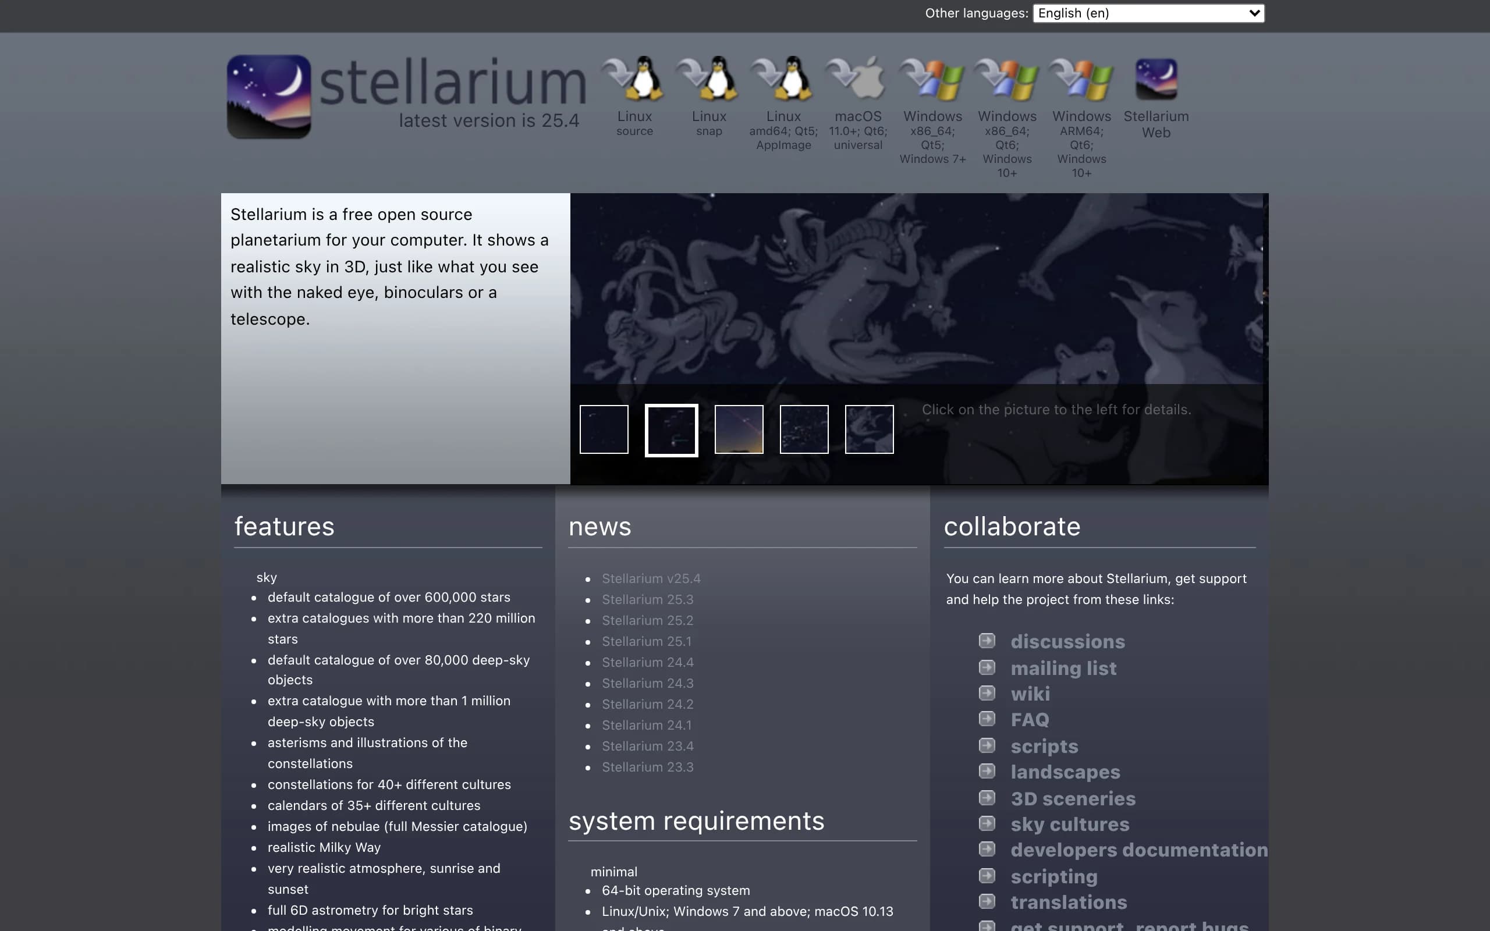
Task: Click 'full 6D astrometry for bright stars'
Action: pyautogui.click(x=370, y=911)
